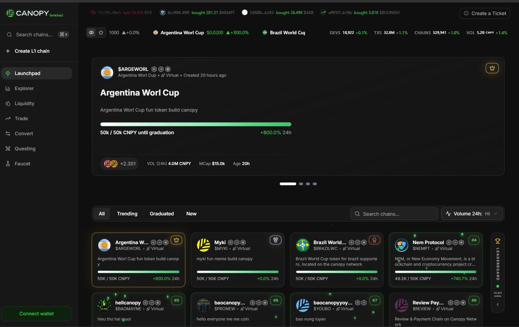Click the Nem Protocol card title

click(x=428, y=242)
